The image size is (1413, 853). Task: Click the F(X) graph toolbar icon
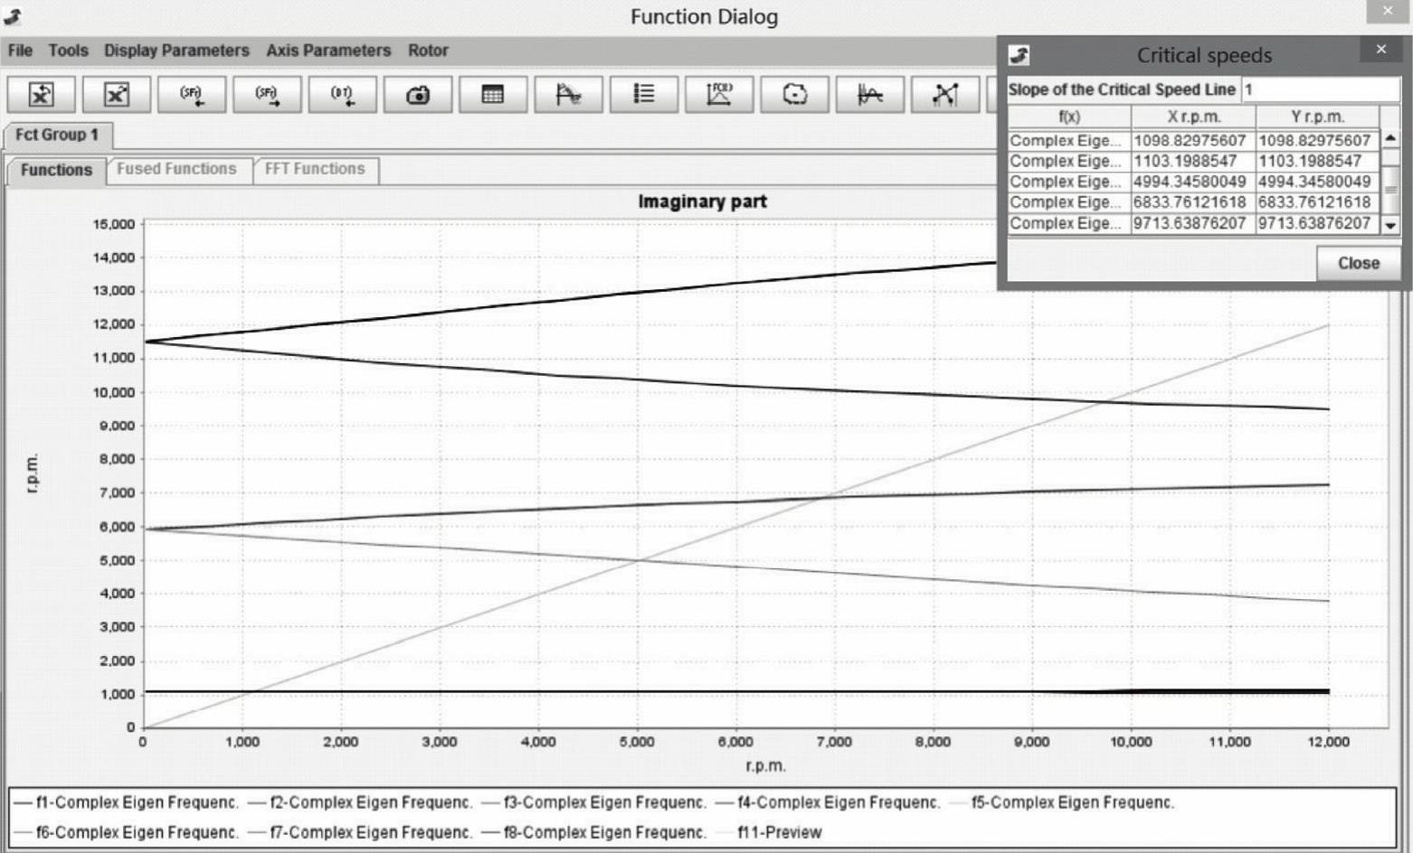(x=719, y=95)
